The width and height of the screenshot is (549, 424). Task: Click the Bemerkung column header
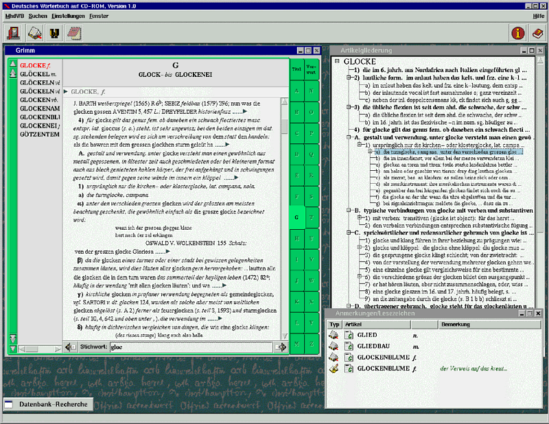pyautogui.click(x=489, y=325)
